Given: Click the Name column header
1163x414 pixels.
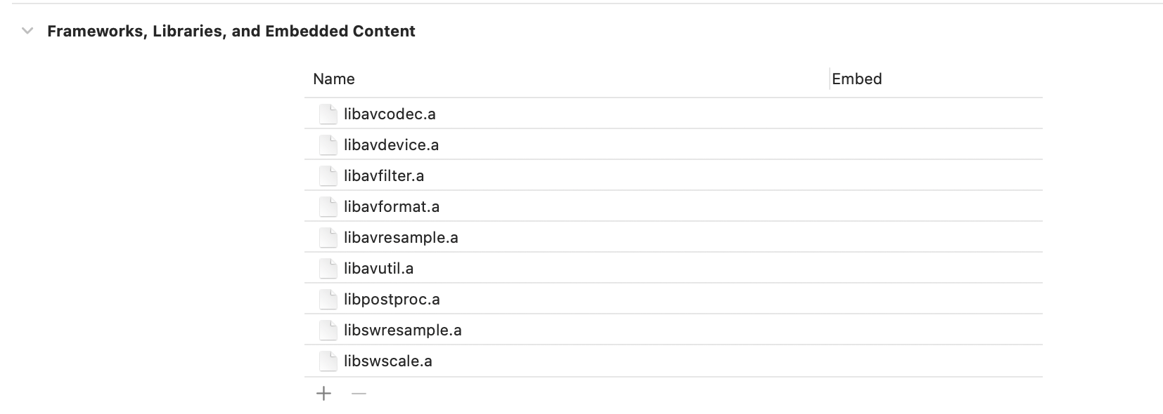Looking at the screenshot, I should pos(334,79).
